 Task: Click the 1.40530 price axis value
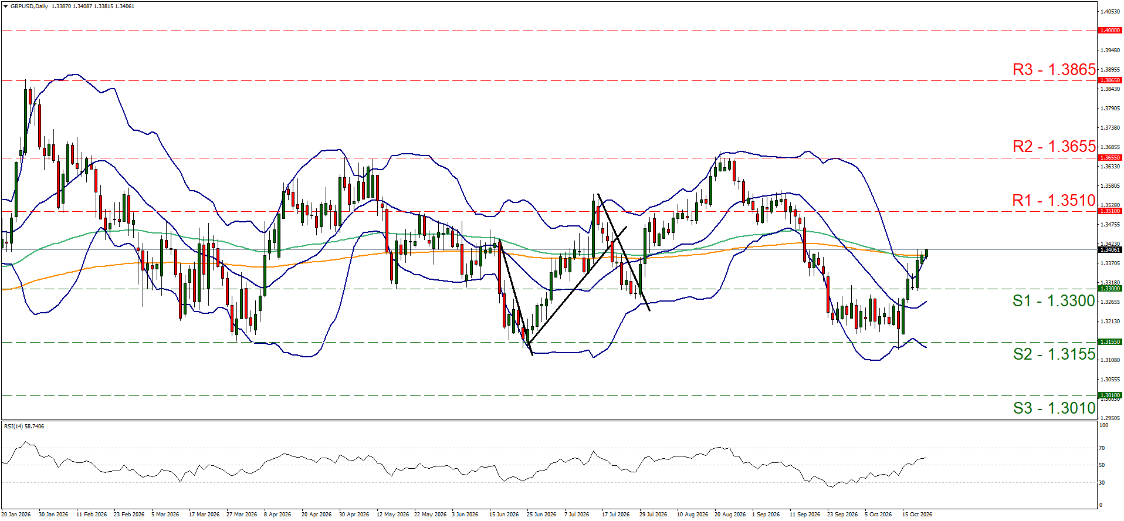point(1109,12)
